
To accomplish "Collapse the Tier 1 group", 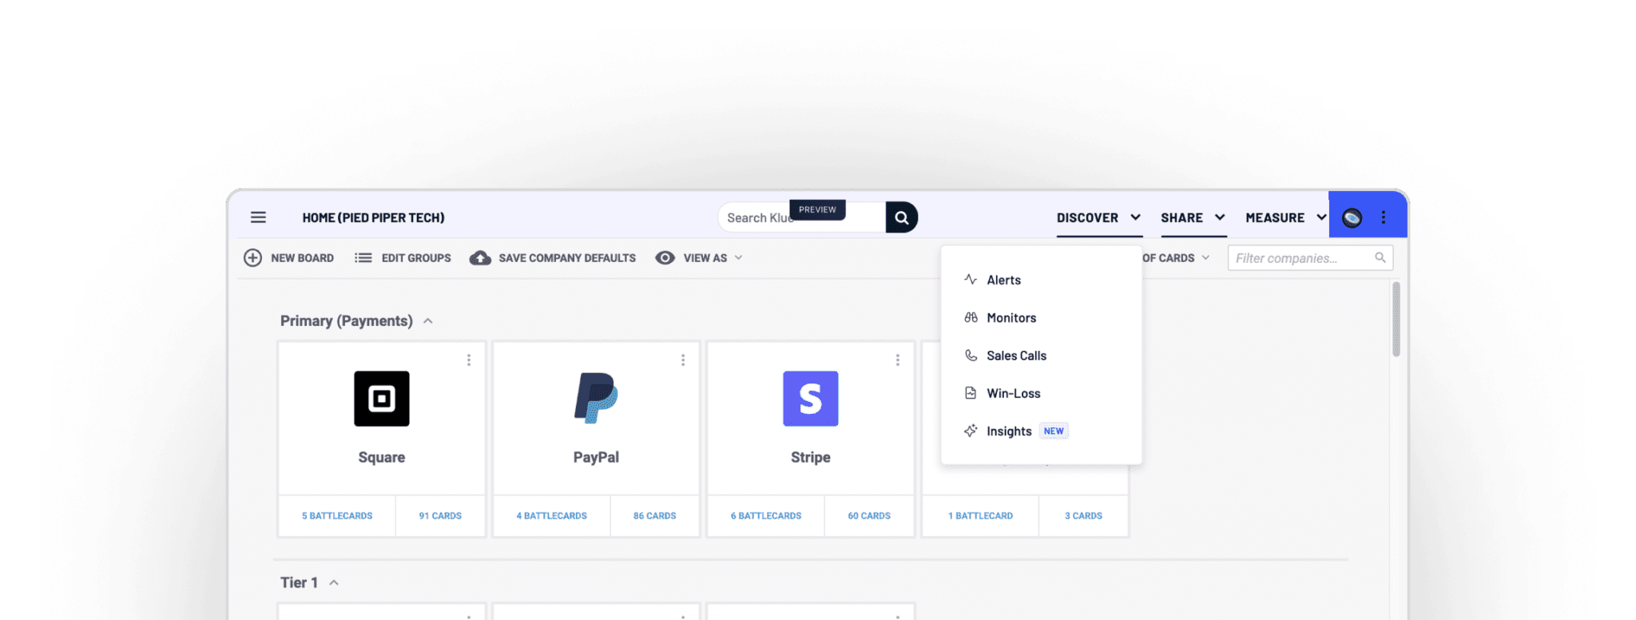I will click(334, 583).
